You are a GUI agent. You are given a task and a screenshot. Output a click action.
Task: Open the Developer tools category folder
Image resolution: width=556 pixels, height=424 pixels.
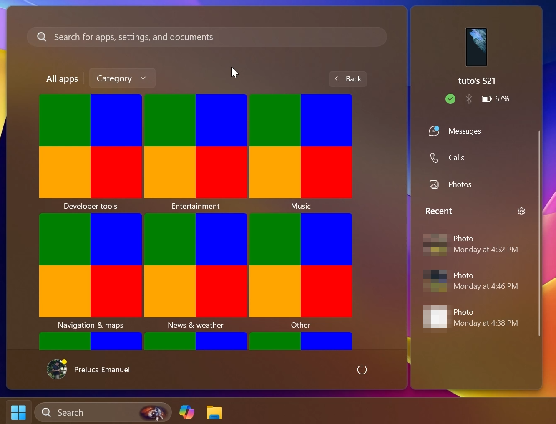click(x=91, y=146)
